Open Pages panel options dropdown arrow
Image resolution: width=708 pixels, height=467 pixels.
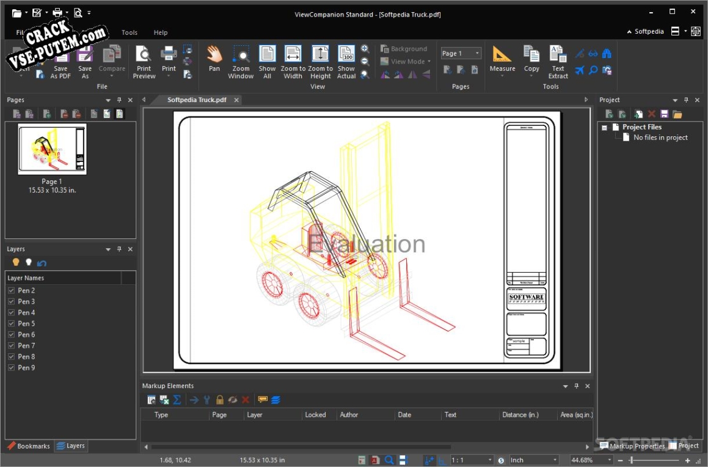point(108,100)
